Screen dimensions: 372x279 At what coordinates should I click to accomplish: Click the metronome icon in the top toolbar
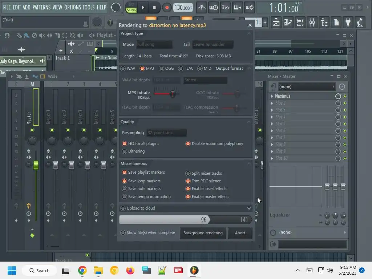[x=202, y=8]
